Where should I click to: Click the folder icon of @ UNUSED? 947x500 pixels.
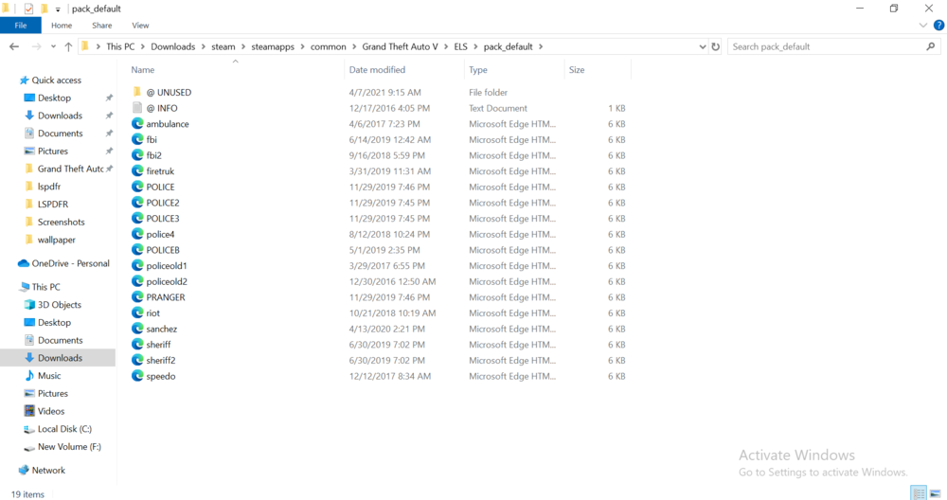coord(137,92)
